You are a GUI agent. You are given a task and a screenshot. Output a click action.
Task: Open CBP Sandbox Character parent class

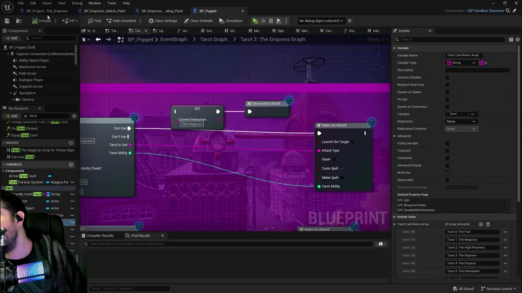point(485,11)
